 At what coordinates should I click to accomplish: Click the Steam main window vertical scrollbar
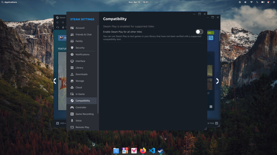pos(220,36)
